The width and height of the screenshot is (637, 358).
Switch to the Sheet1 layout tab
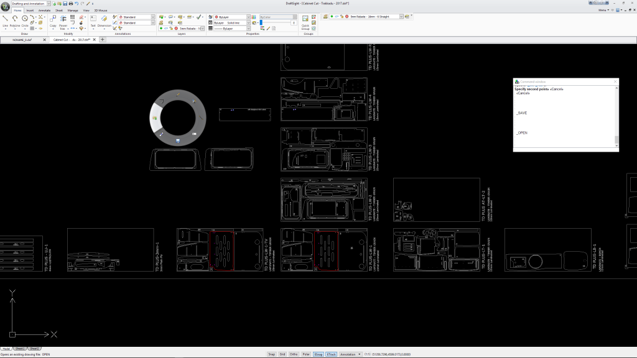(20, 349)
